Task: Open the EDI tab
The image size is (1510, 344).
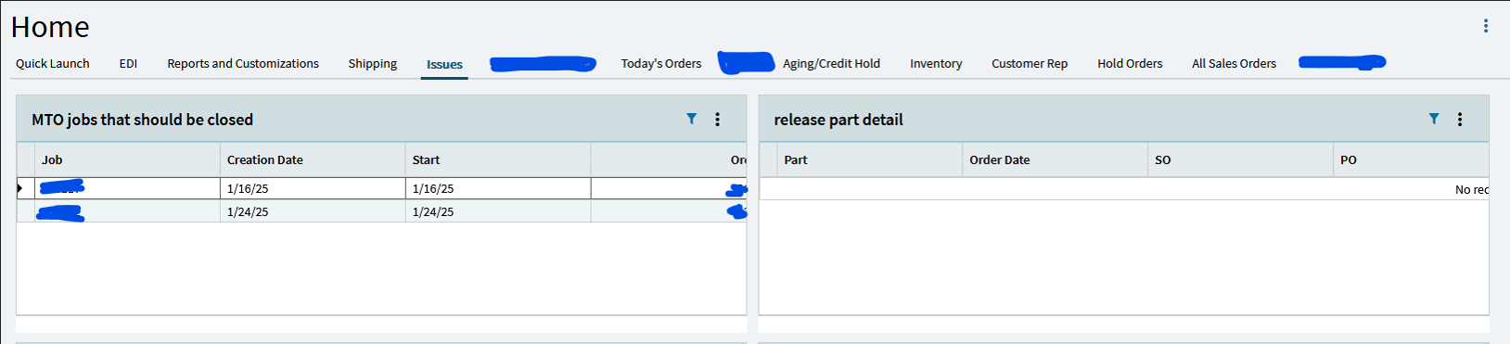Action: tap(128, 63)
